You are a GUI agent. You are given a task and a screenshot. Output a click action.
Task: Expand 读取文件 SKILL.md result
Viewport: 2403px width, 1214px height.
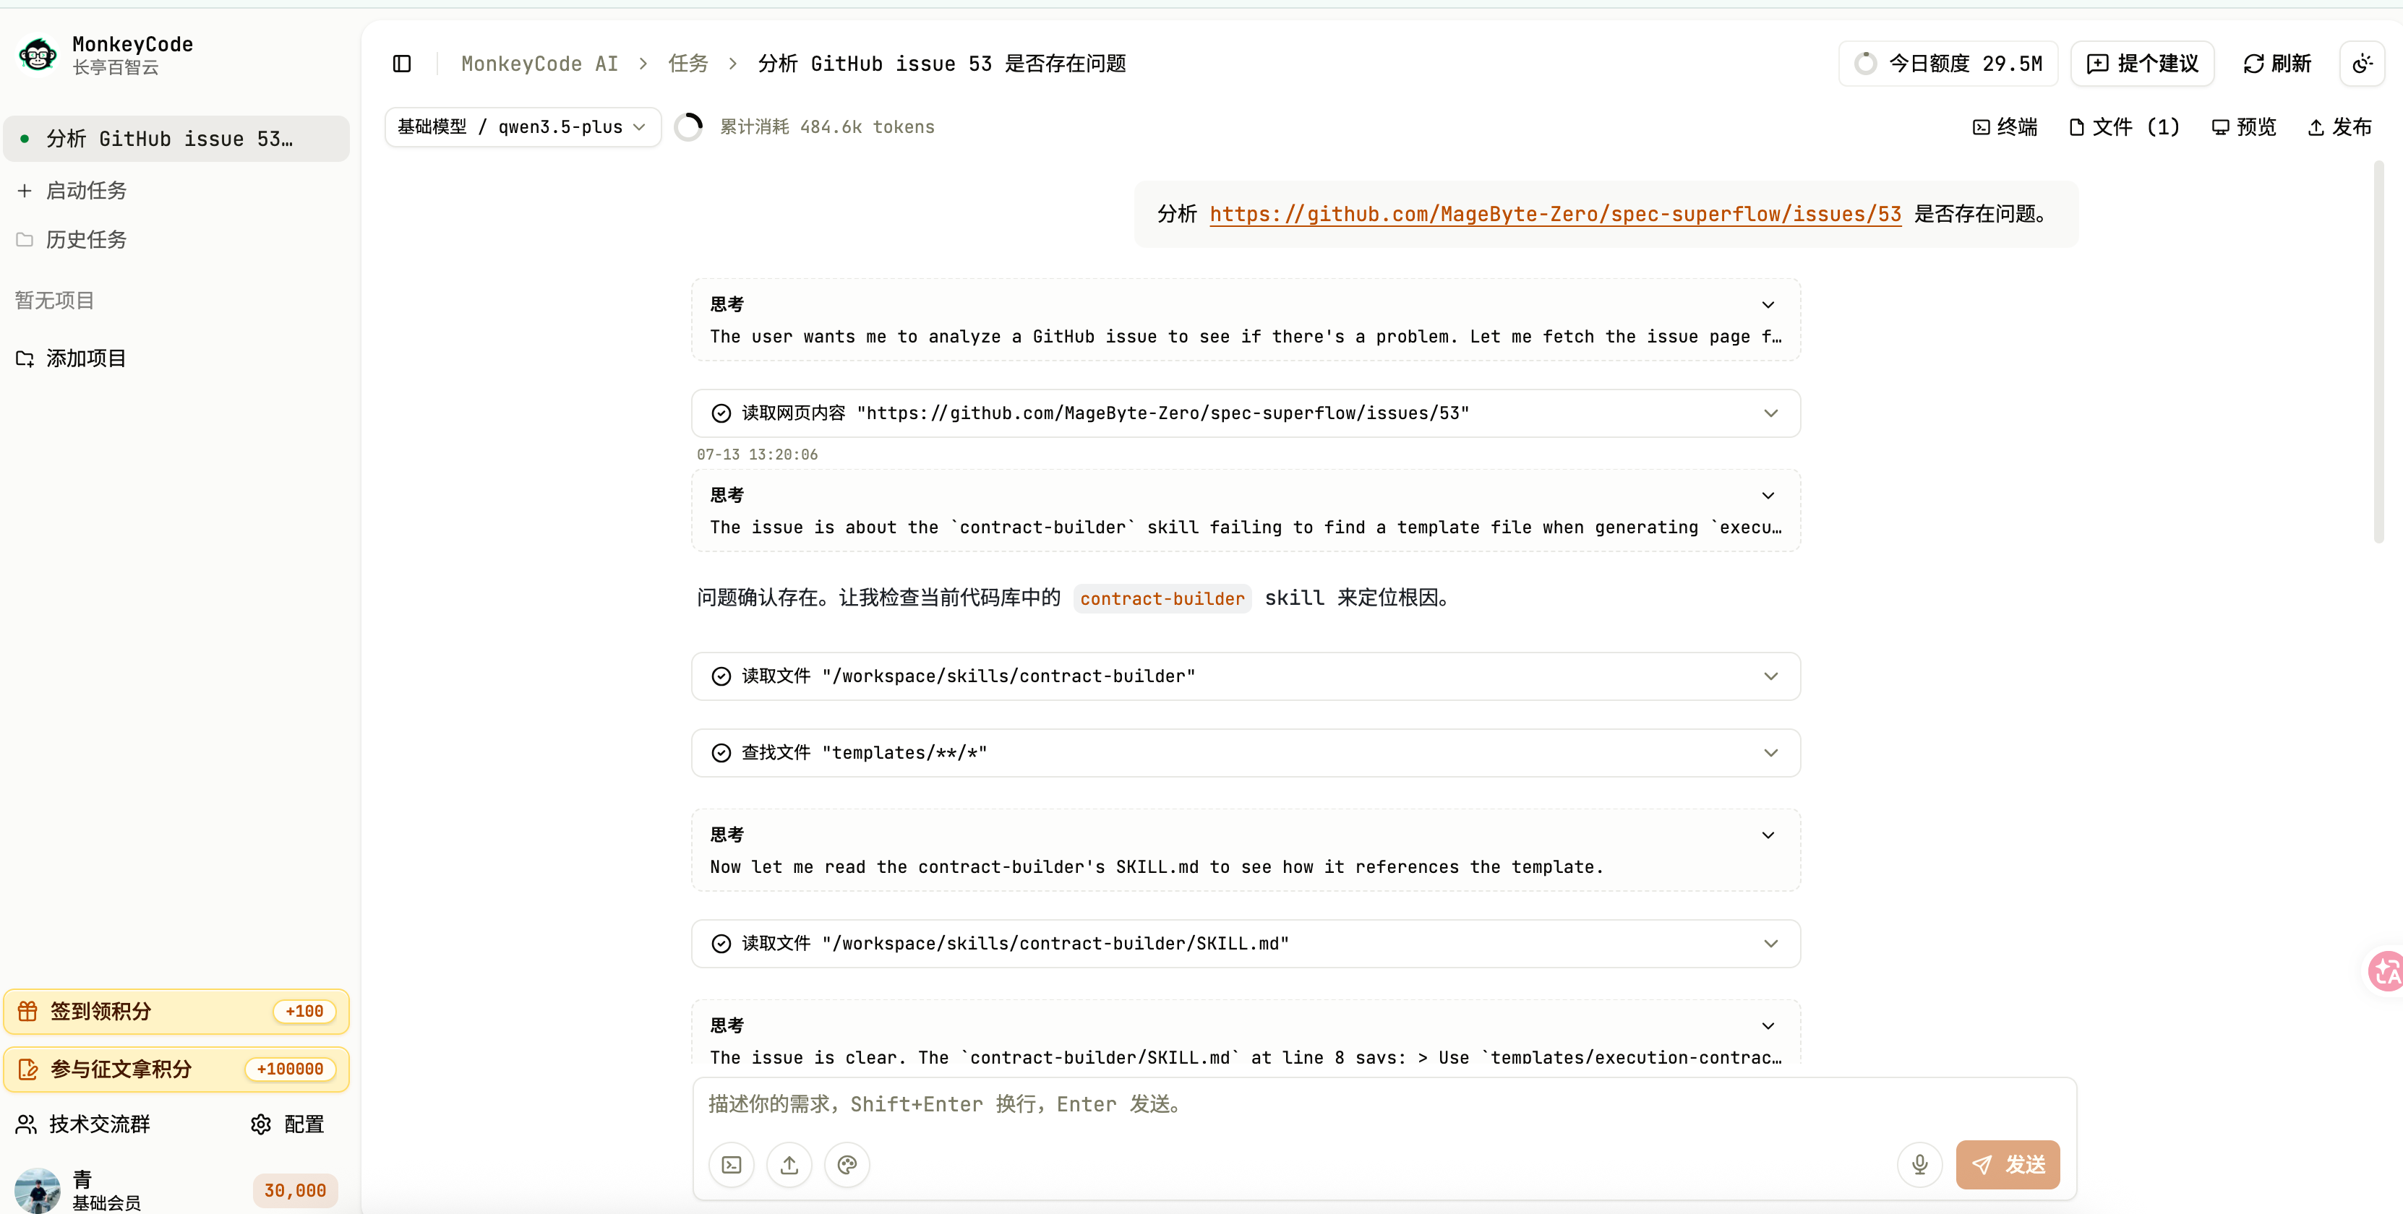[x=1246, y=944]
